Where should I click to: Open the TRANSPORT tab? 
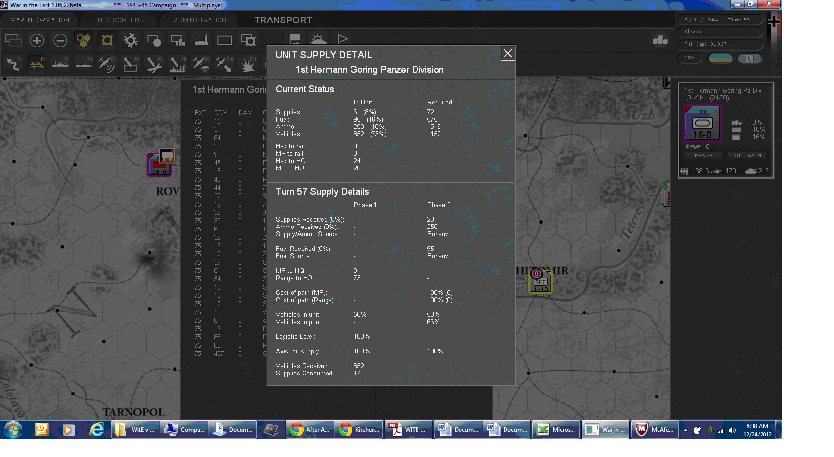283,20
